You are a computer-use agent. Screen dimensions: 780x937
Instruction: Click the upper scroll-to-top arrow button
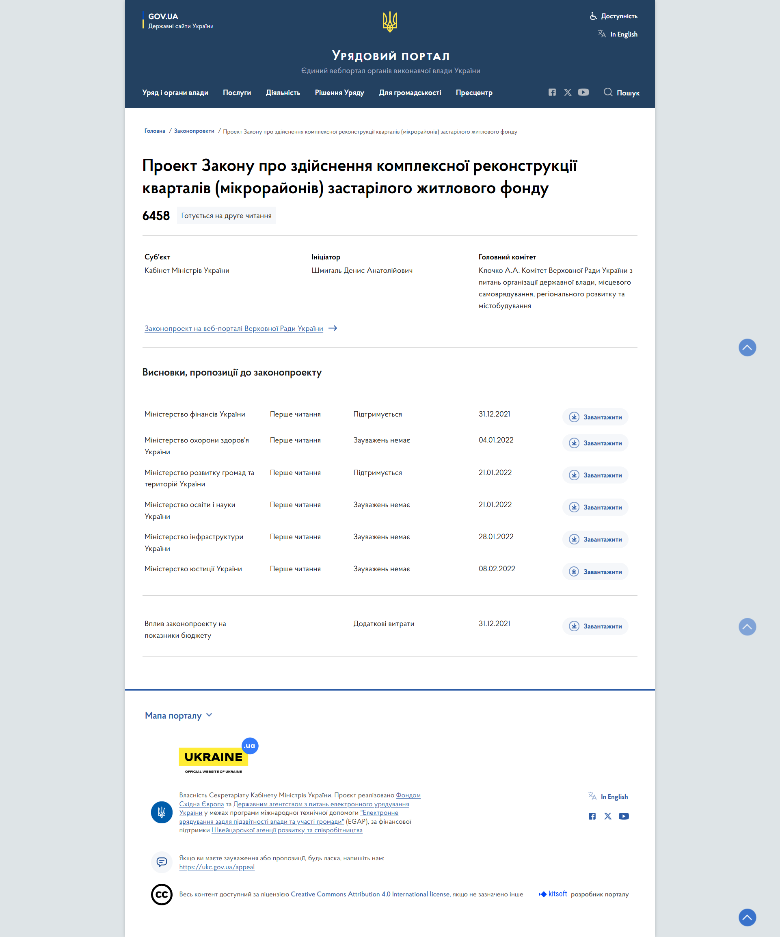tap(747, 348)
